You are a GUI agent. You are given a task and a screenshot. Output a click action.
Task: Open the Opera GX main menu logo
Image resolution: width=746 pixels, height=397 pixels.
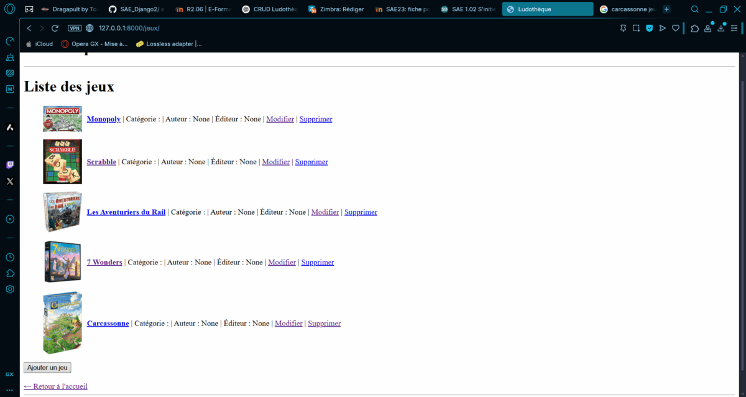coord(10,9)
